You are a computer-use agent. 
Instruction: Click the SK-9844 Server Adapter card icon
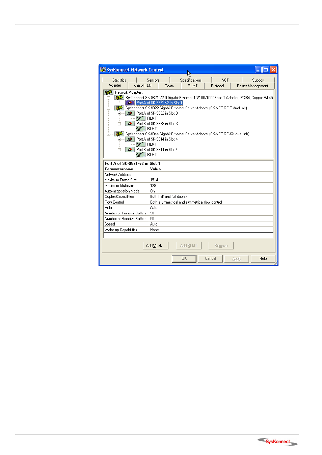[x=119, y=134]
